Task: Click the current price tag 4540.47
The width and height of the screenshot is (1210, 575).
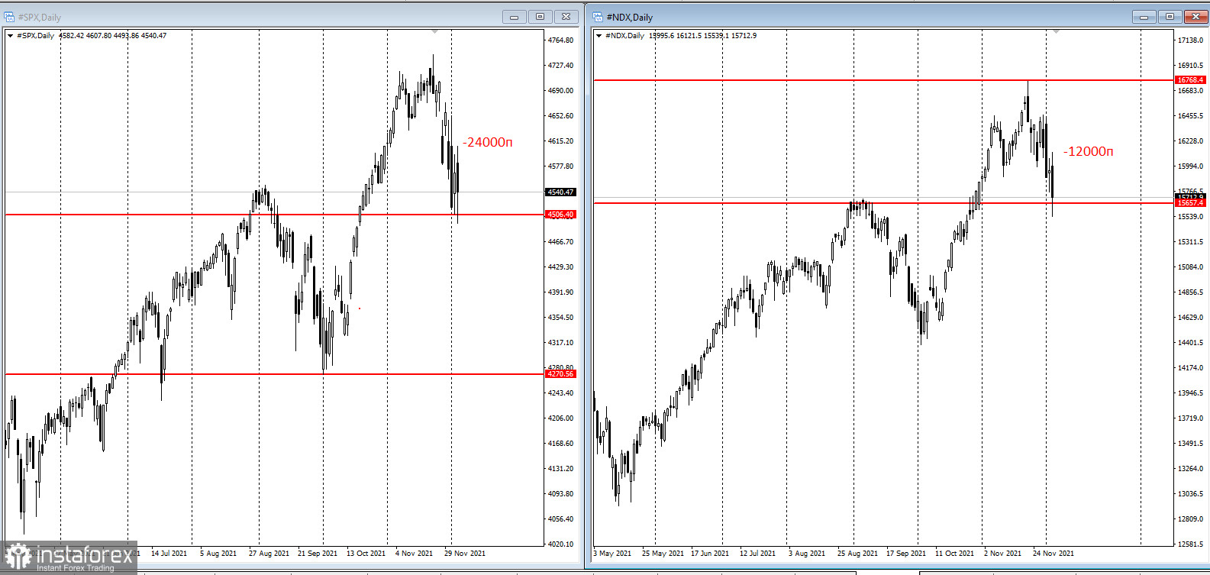Action: point(560,192)
